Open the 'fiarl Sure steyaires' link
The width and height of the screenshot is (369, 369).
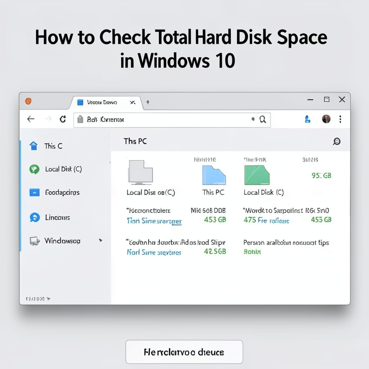pos(154,252)
